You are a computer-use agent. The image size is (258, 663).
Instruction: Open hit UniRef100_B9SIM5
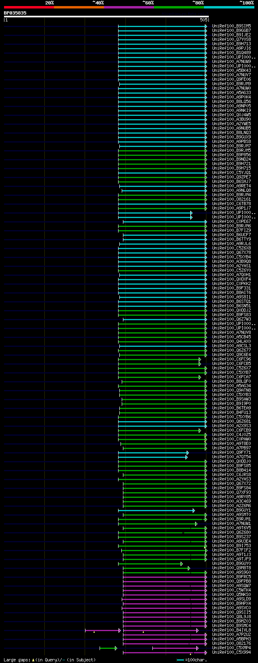coord(231,26)
